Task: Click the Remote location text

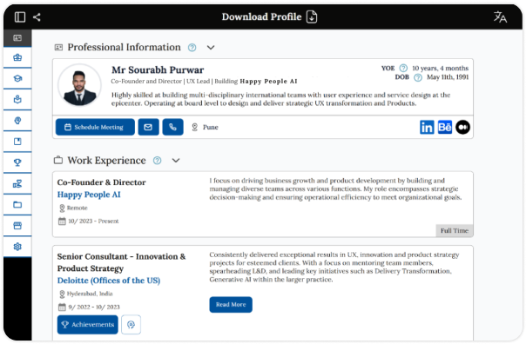Action: pos(78,208)
